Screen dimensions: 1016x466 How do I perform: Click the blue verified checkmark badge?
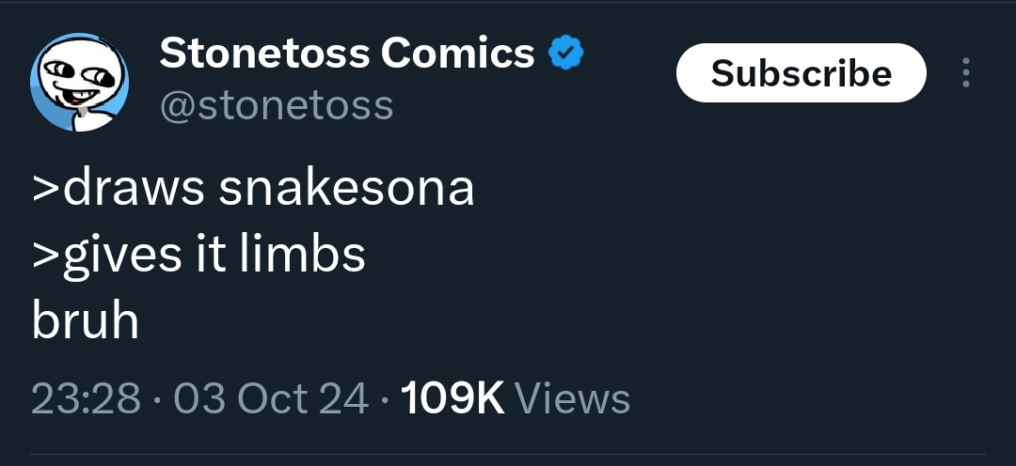[566, 55]
